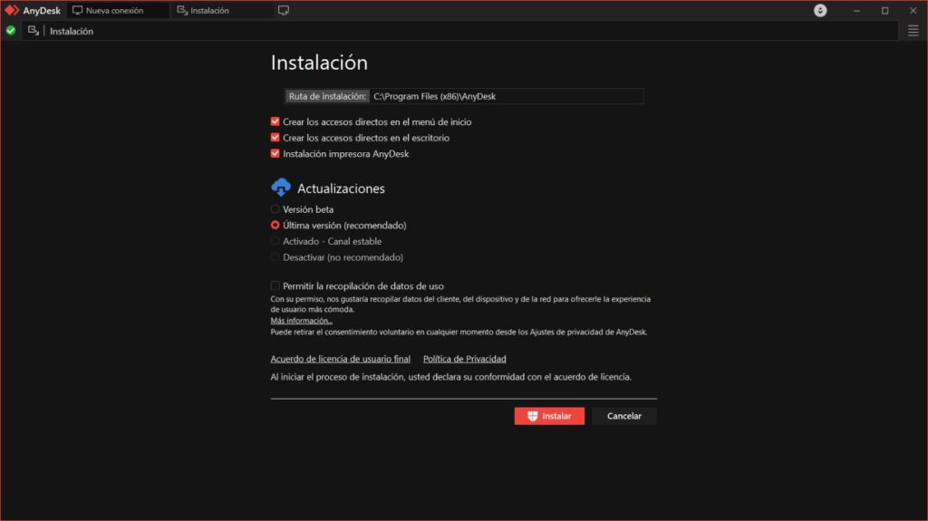Toggle Instalación impresora AnyDesk checkbox
The image size is (928, 521).
275,153
